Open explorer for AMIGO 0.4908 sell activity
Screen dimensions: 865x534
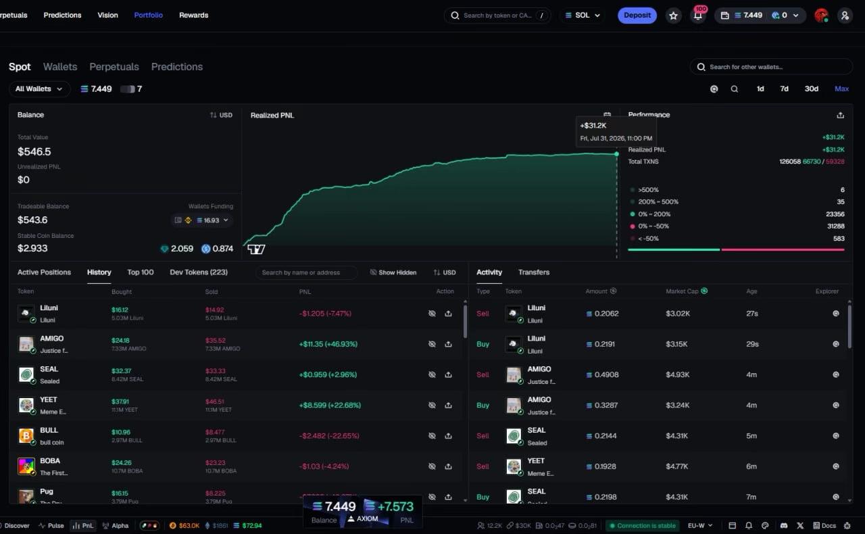(835, 374)
